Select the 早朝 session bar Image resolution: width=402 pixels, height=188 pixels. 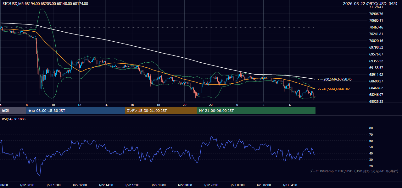point(13,111)
